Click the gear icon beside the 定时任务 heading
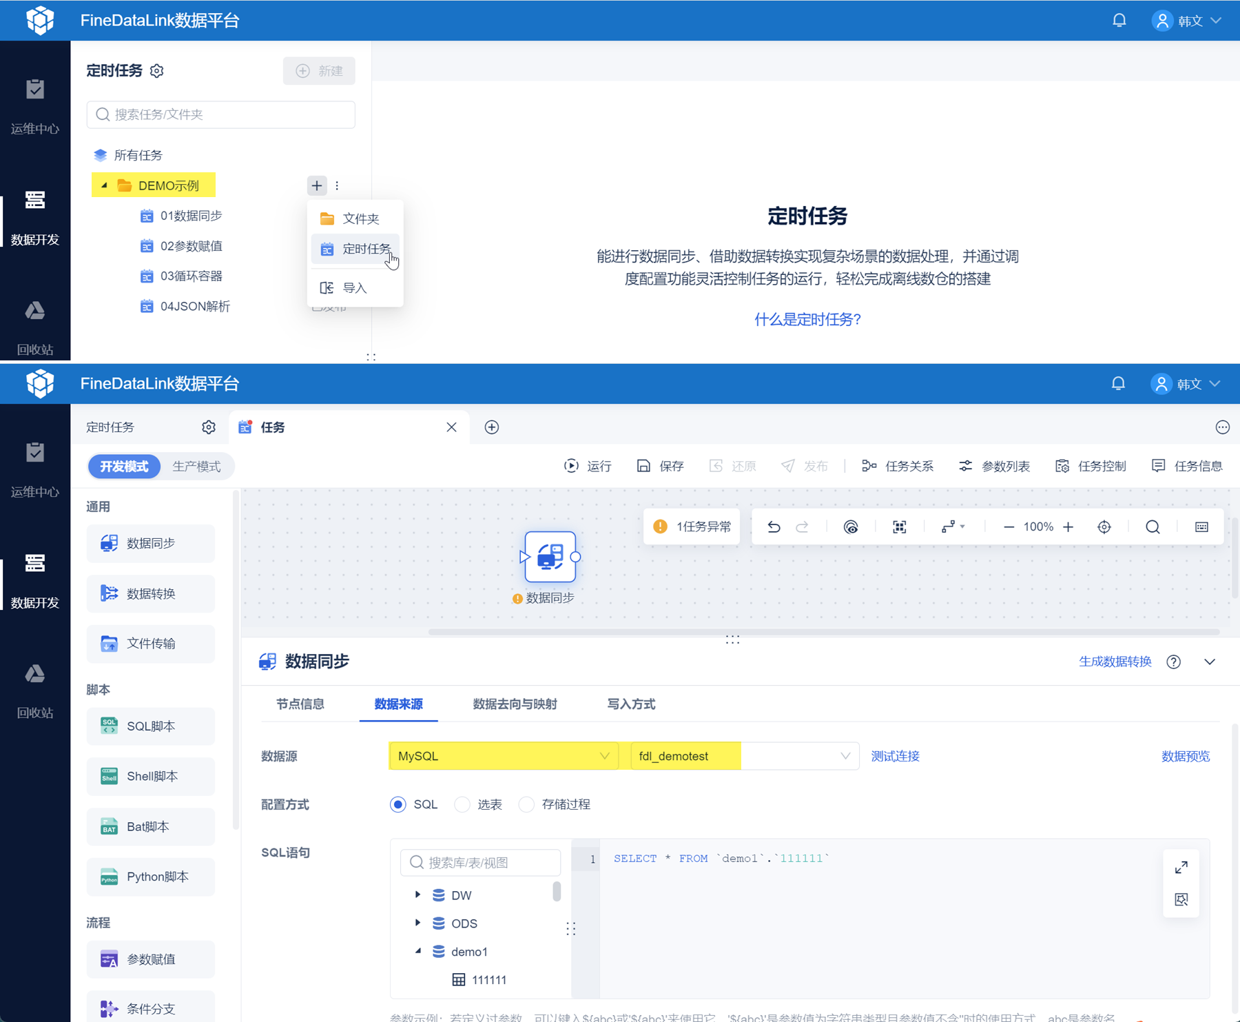The height and width of the screenshot is (1022, 1240). 157,71
